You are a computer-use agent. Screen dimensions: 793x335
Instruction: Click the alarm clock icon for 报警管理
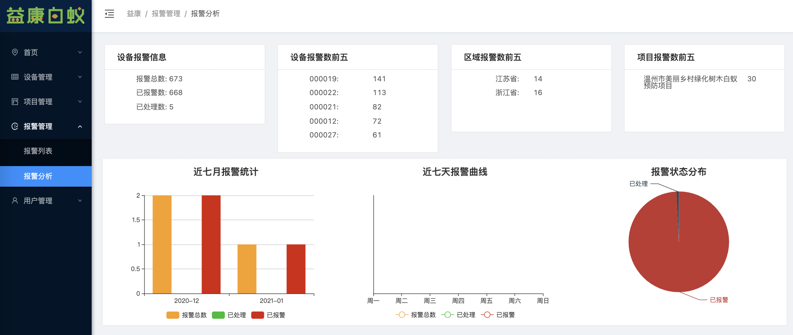click(15, 126)
